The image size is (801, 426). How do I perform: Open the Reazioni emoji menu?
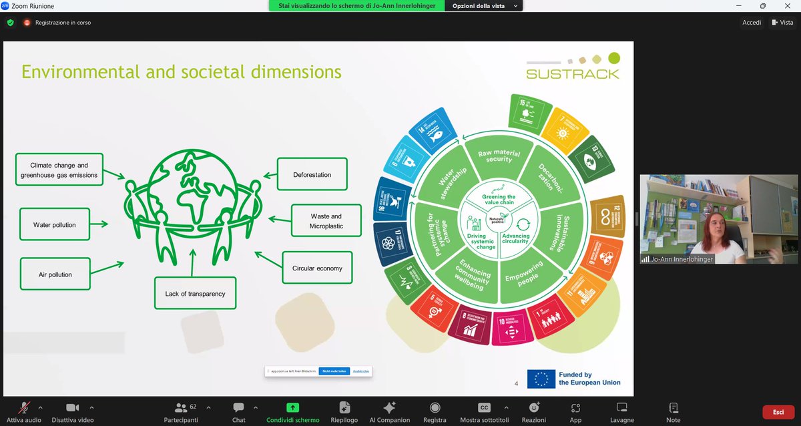[534, 411]
